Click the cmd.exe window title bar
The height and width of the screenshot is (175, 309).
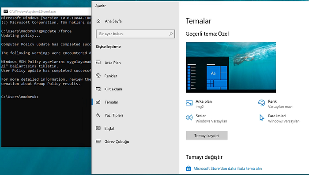point(46,11)
